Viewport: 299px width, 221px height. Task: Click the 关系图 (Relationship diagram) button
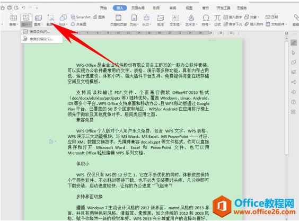[78, 24]
